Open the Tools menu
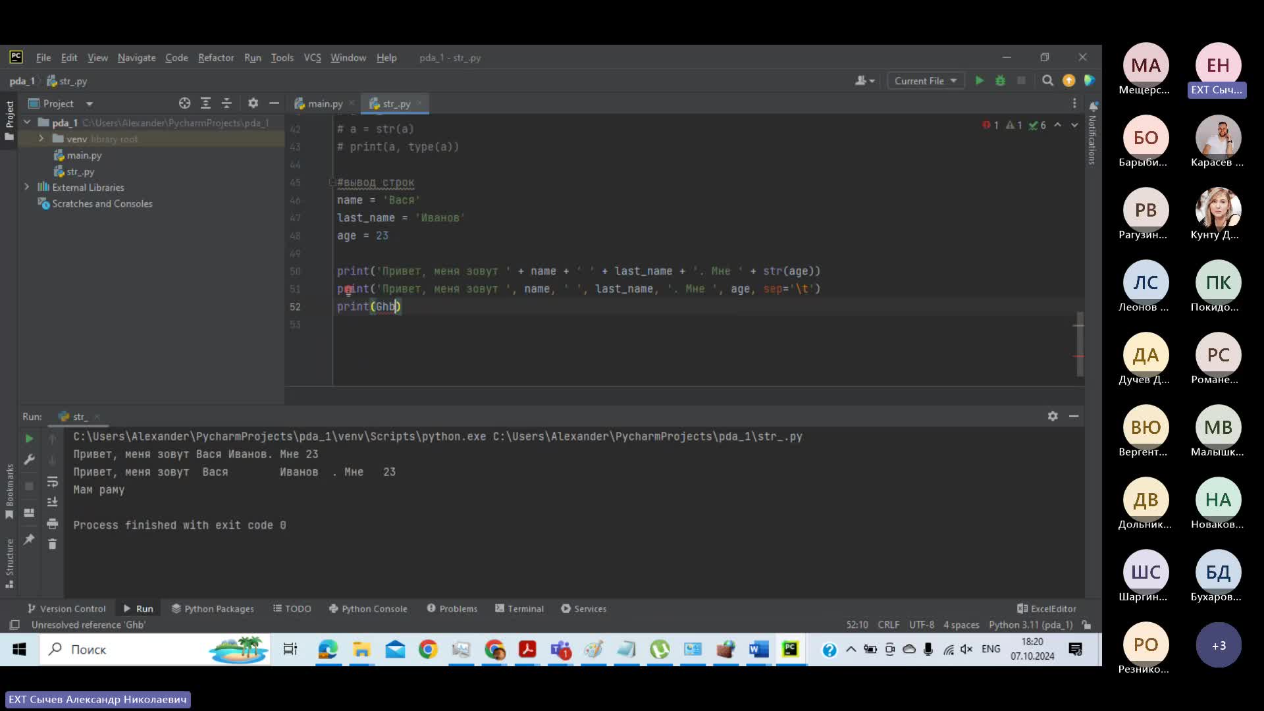 pos(282,58)
